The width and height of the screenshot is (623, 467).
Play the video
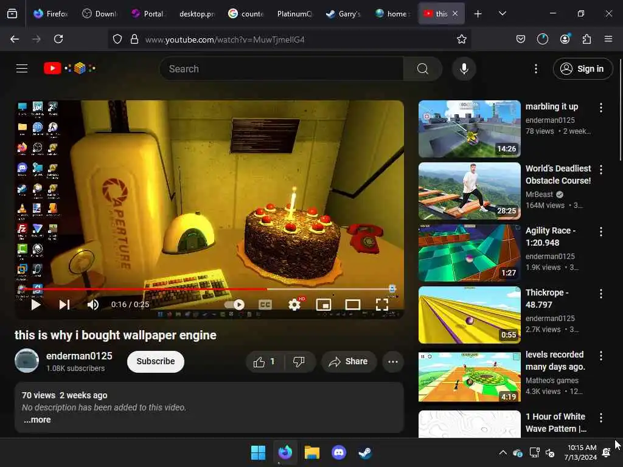[35, 305]
